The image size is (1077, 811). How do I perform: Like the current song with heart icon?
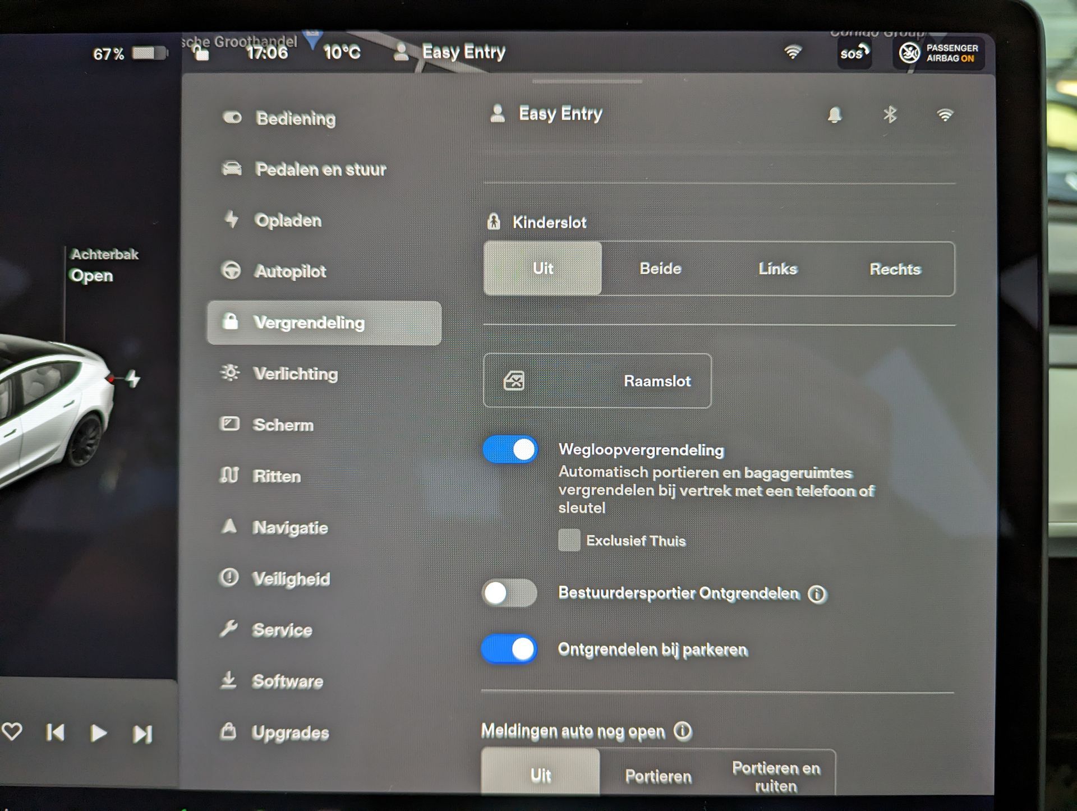point(12,731)
